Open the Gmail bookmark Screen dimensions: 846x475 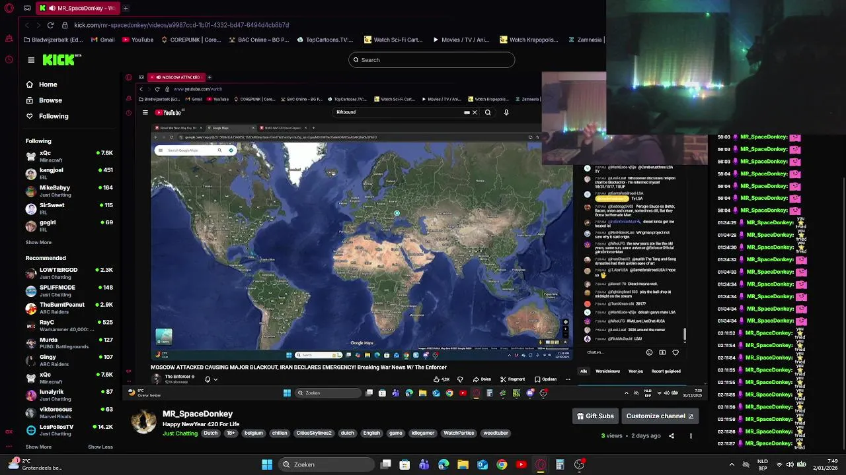click(x=102, y=40)
